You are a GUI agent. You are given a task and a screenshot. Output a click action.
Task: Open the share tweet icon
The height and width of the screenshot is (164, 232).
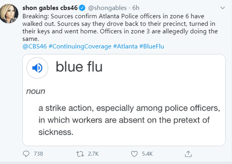pyautogui.click(x=188, y=154)
